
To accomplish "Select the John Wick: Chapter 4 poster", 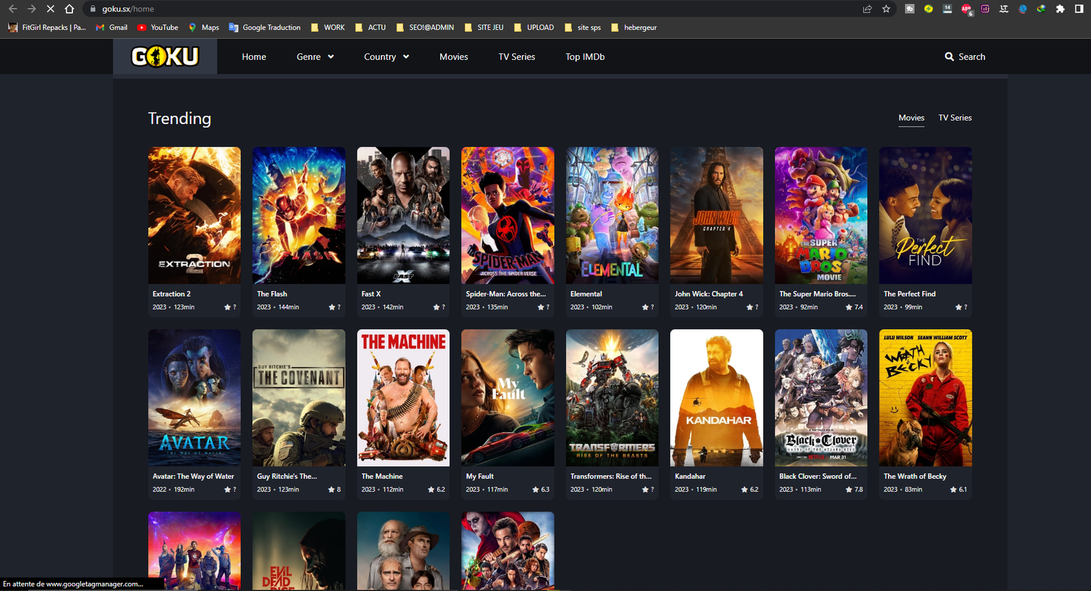I will coord(716,215).
